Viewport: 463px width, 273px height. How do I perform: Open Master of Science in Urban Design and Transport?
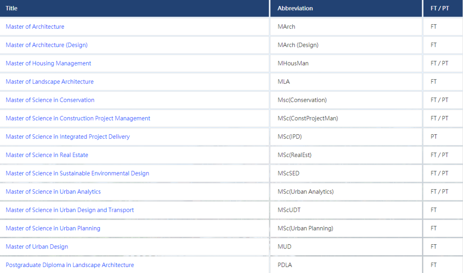point(69,210)
